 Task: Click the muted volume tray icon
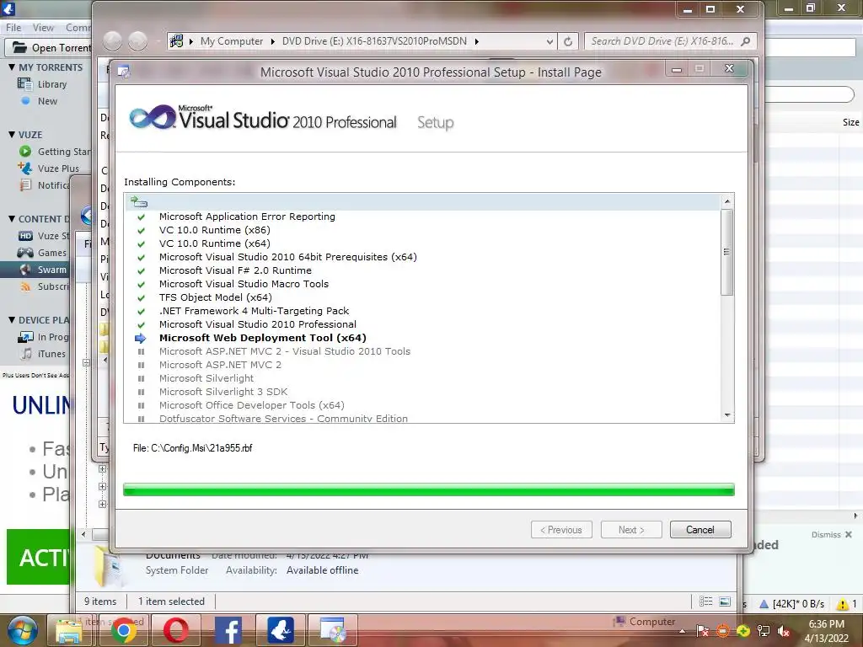[x=784, y=632]
